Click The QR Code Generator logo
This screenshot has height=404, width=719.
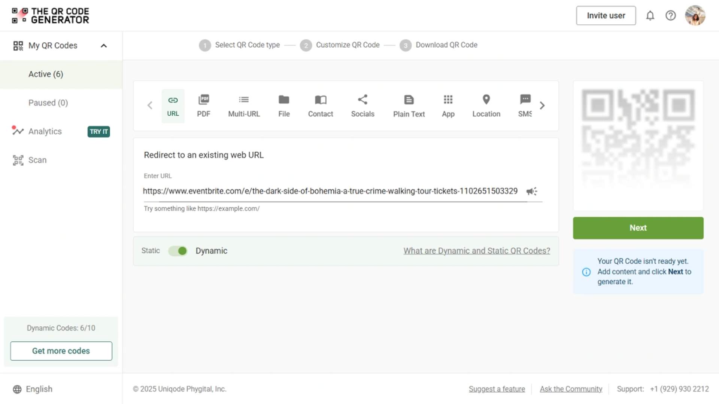51,16
